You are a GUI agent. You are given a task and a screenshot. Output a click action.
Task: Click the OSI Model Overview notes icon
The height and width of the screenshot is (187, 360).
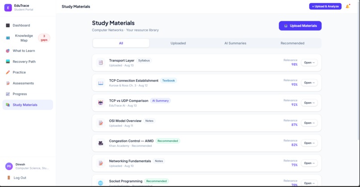point(100,123)
